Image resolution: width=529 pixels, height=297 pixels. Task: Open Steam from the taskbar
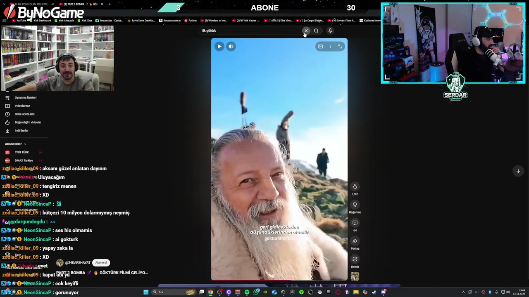(374, 292)
